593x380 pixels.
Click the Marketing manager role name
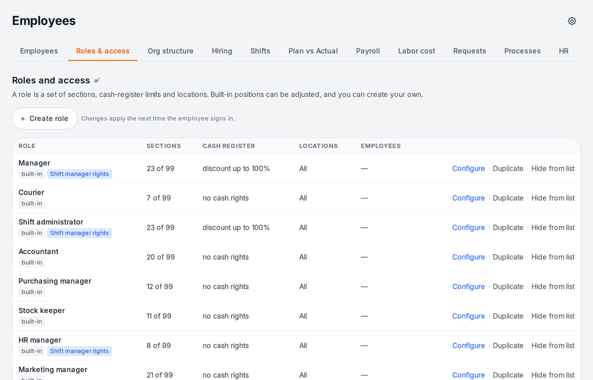click(x=53, y=370)
